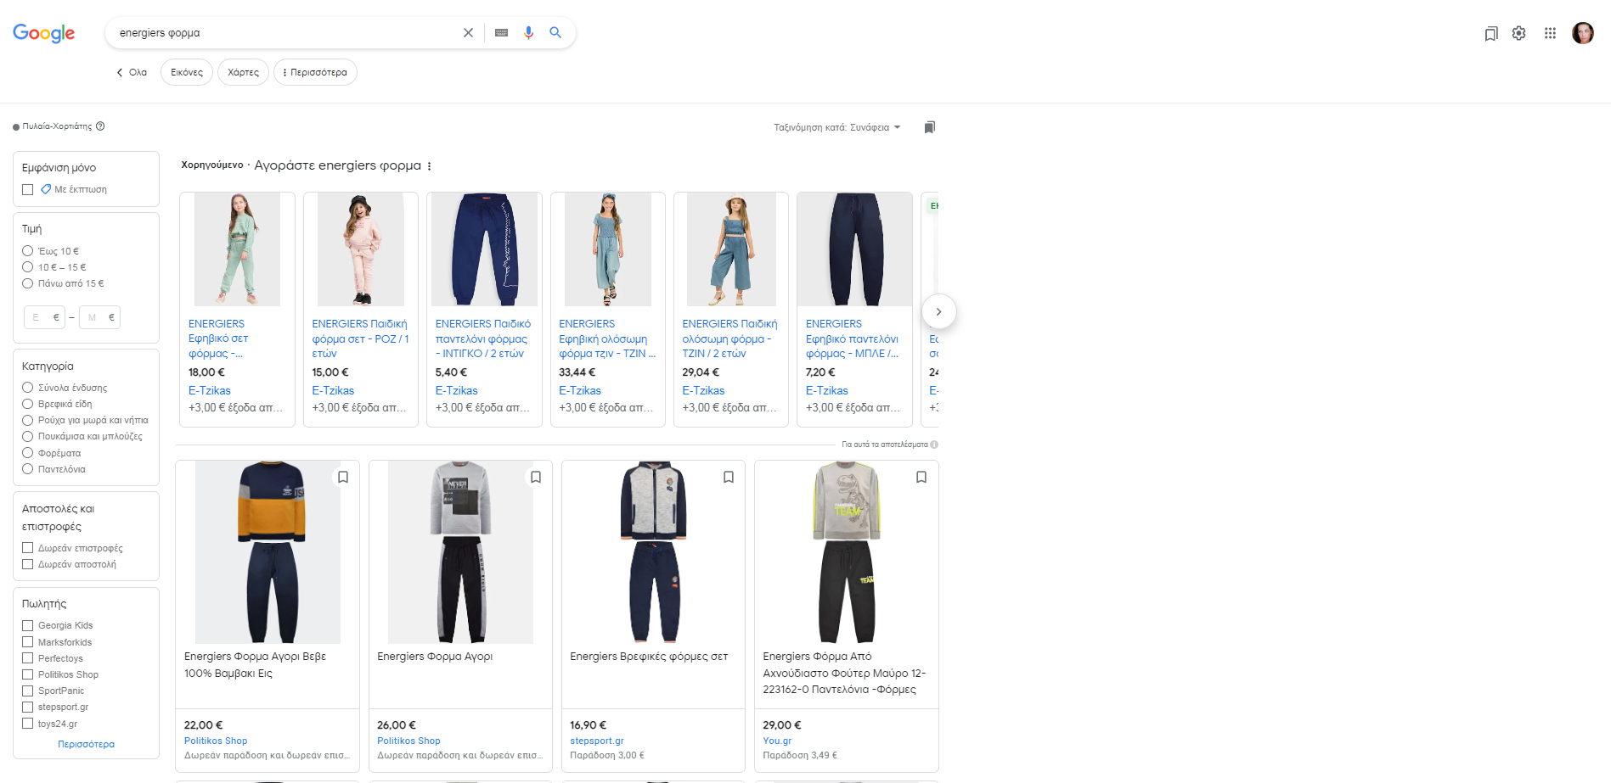Click the Google logo
1611x783 pixels.
point(44,33)
